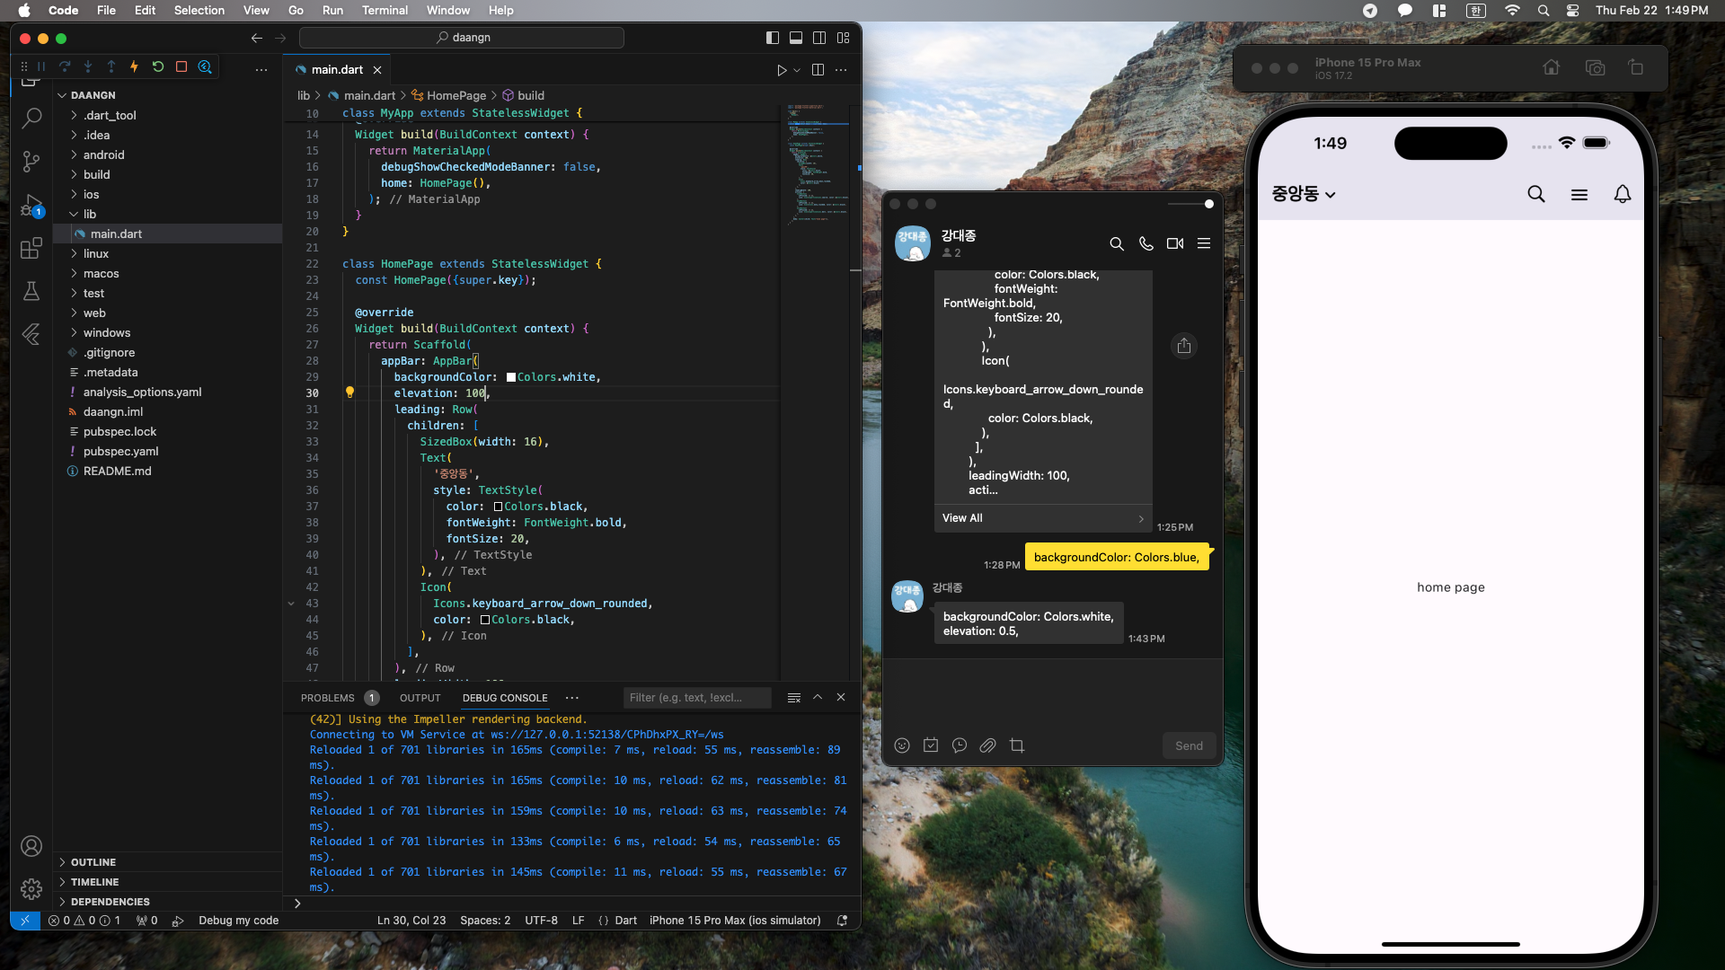The width and height of the screenshot is (1725, 970).
Task: Take simulator screenshot camera icon
Action: pos(1596,68)
